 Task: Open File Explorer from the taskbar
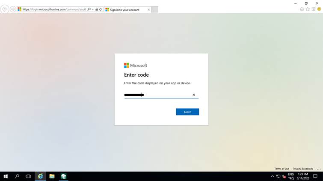point(52,176)
